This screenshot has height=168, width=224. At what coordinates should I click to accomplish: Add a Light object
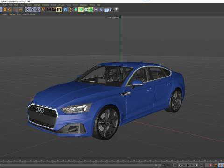(x=117, y=10)
